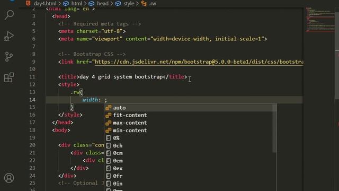339x191 pixels.
Task: Select the auto suggestion
Action: (190, 108)
